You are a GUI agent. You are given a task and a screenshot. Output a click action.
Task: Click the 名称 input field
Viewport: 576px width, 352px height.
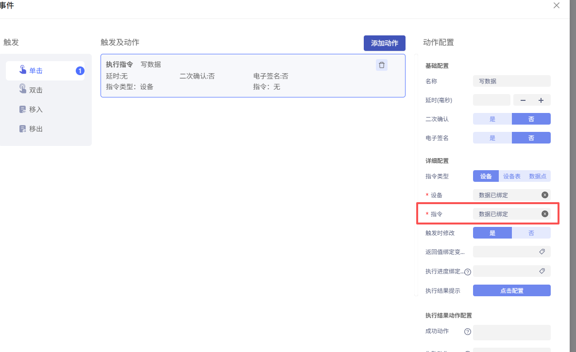tap(511, 81)
